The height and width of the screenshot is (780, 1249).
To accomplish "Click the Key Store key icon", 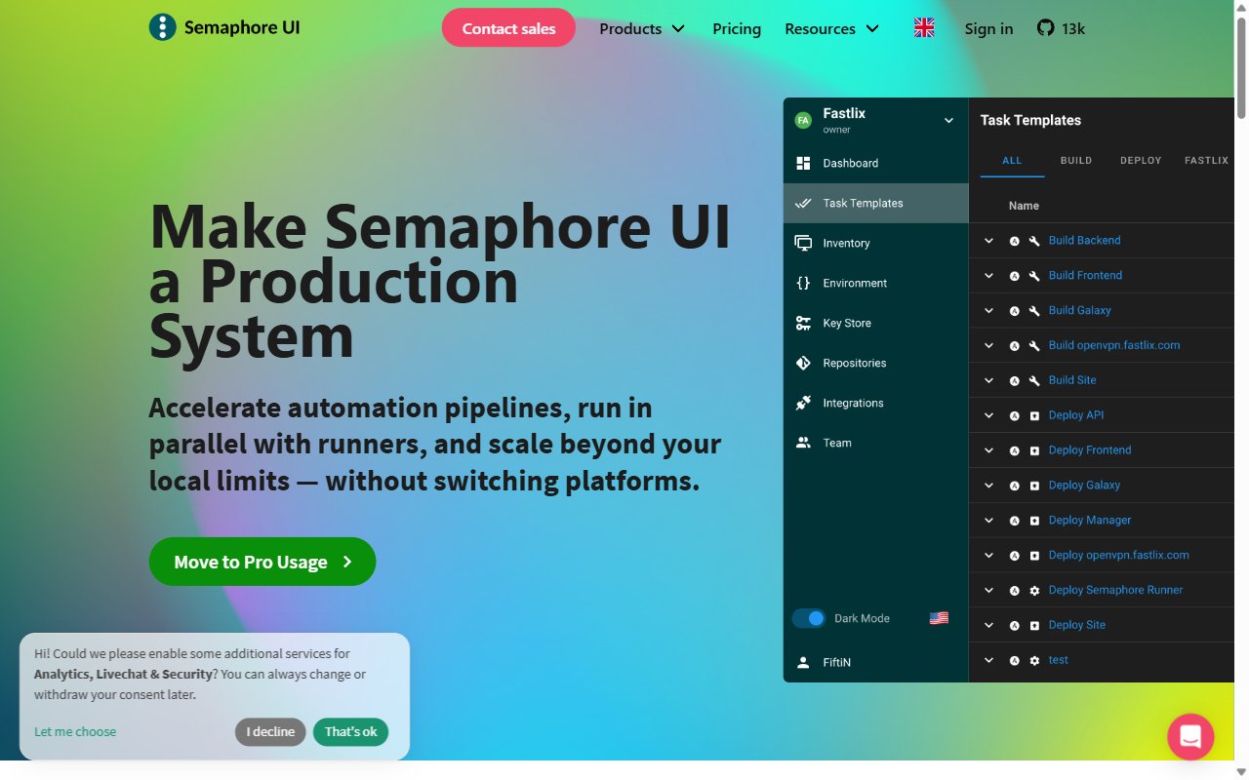I will click(803, 323).
